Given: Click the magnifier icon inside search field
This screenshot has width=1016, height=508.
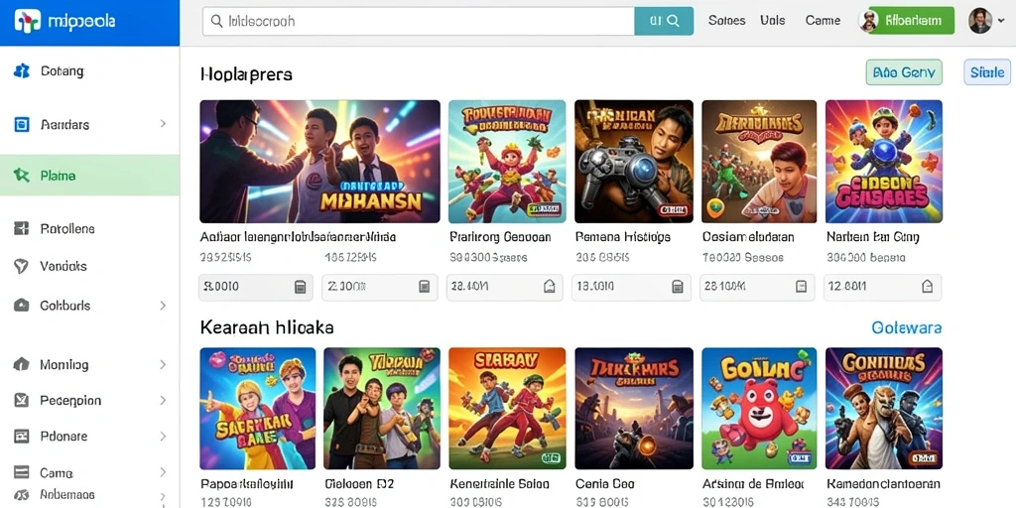Looking at the screenshot, I should [216, 22].
